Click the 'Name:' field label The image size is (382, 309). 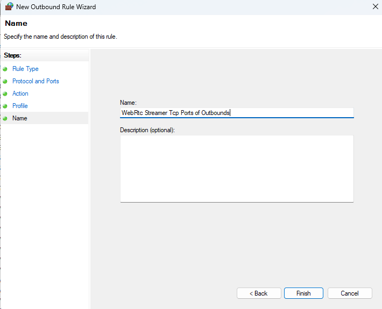[128, 102]
